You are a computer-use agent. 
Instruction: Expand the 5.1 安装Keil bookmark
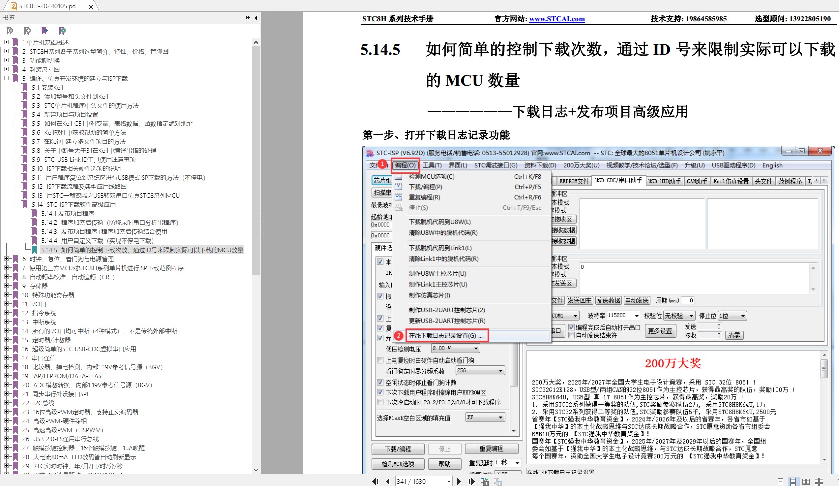[x=16, y=87]
